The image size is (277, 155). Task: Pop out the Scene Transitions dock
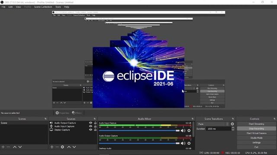(233, 119)
